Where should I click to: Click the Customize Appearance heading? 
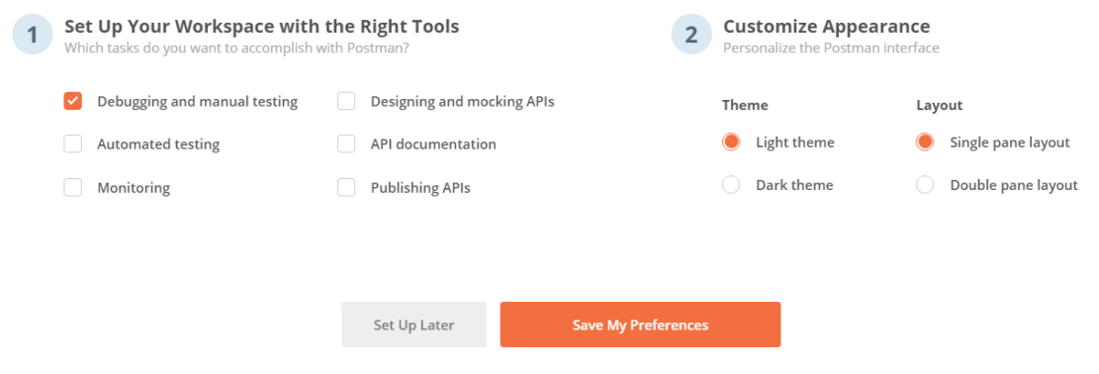pyautogui.click(x=827, y=27)
